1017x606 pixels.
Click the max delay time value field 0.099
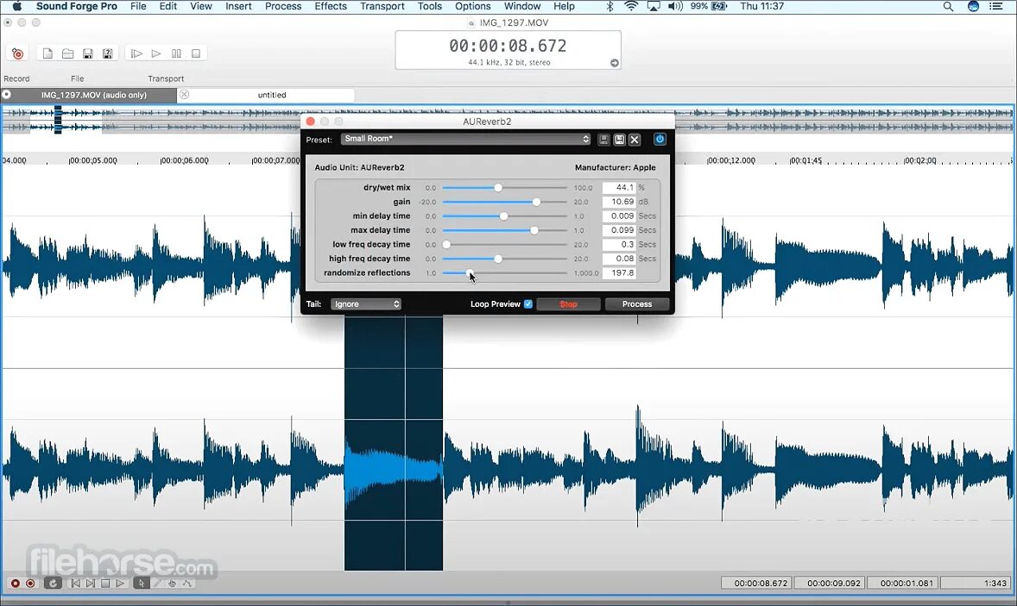619,230
